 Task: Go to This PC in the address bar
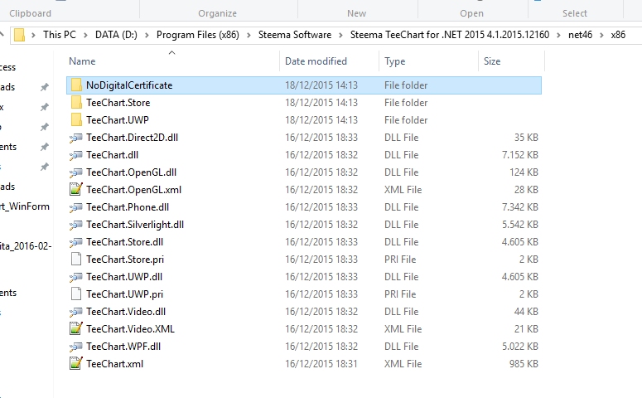[x=60, y=35]
